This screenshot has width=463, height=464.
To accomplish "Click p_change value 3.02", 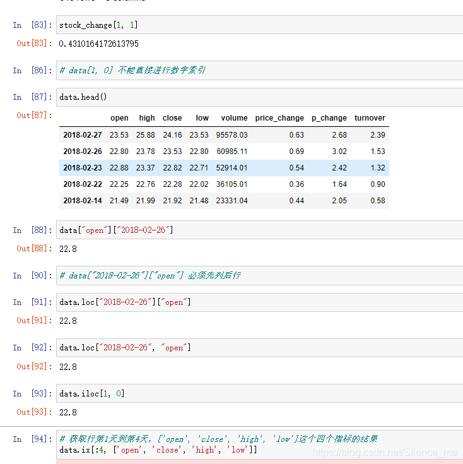I will click(339, 152).
